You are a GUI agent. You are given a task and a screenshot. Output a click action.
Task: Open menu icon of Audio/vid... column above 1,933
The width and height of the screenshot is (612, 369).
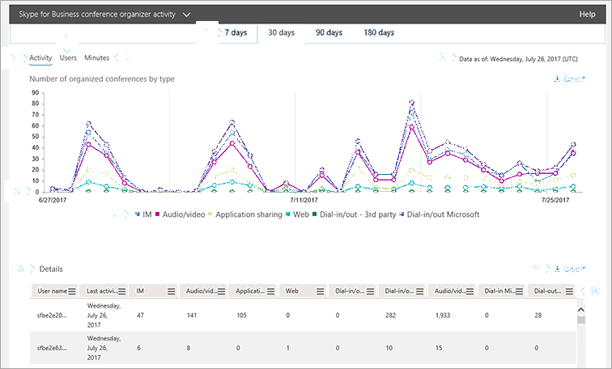tap(470, 291)
